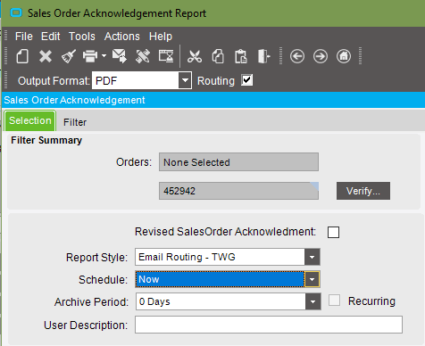Click the Forward arrow navigation icon
This screenshot has height=346, width=425.
(x=321, y=56)
